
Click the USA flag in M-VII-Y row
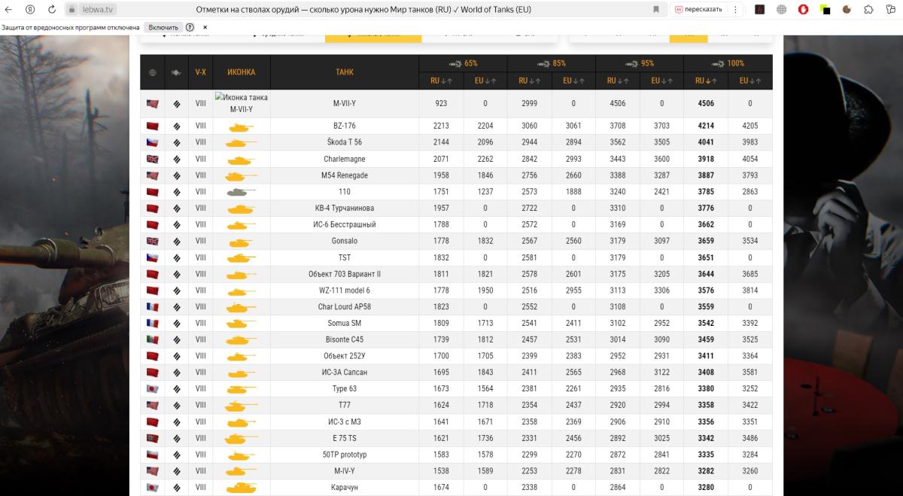[x=153, y=104]
